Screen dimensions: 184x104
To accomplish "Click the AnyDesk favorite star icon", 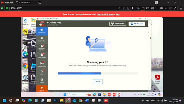I will 133,8.
